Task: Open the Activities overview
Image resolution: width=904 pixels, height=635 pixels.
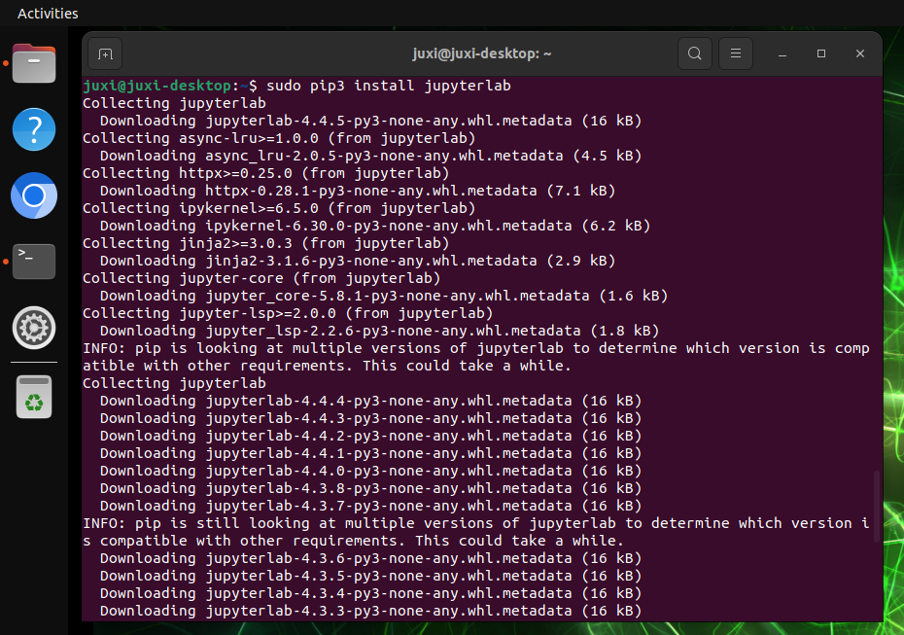Action: [48, 14]
